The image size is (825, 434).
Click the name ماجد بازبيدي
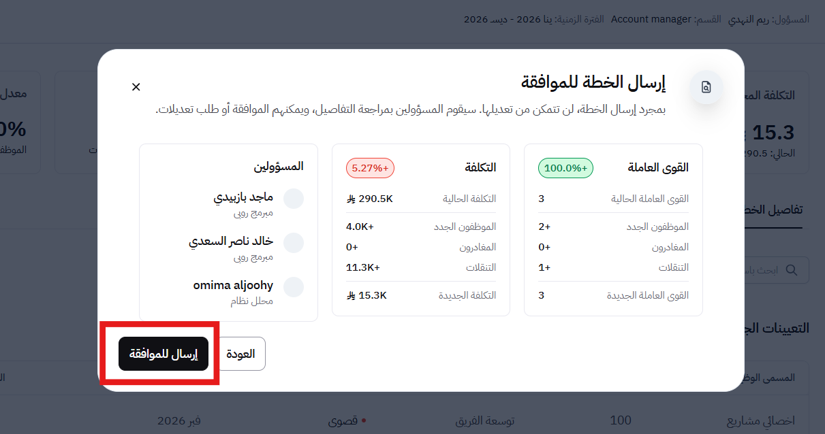point(243,197)
